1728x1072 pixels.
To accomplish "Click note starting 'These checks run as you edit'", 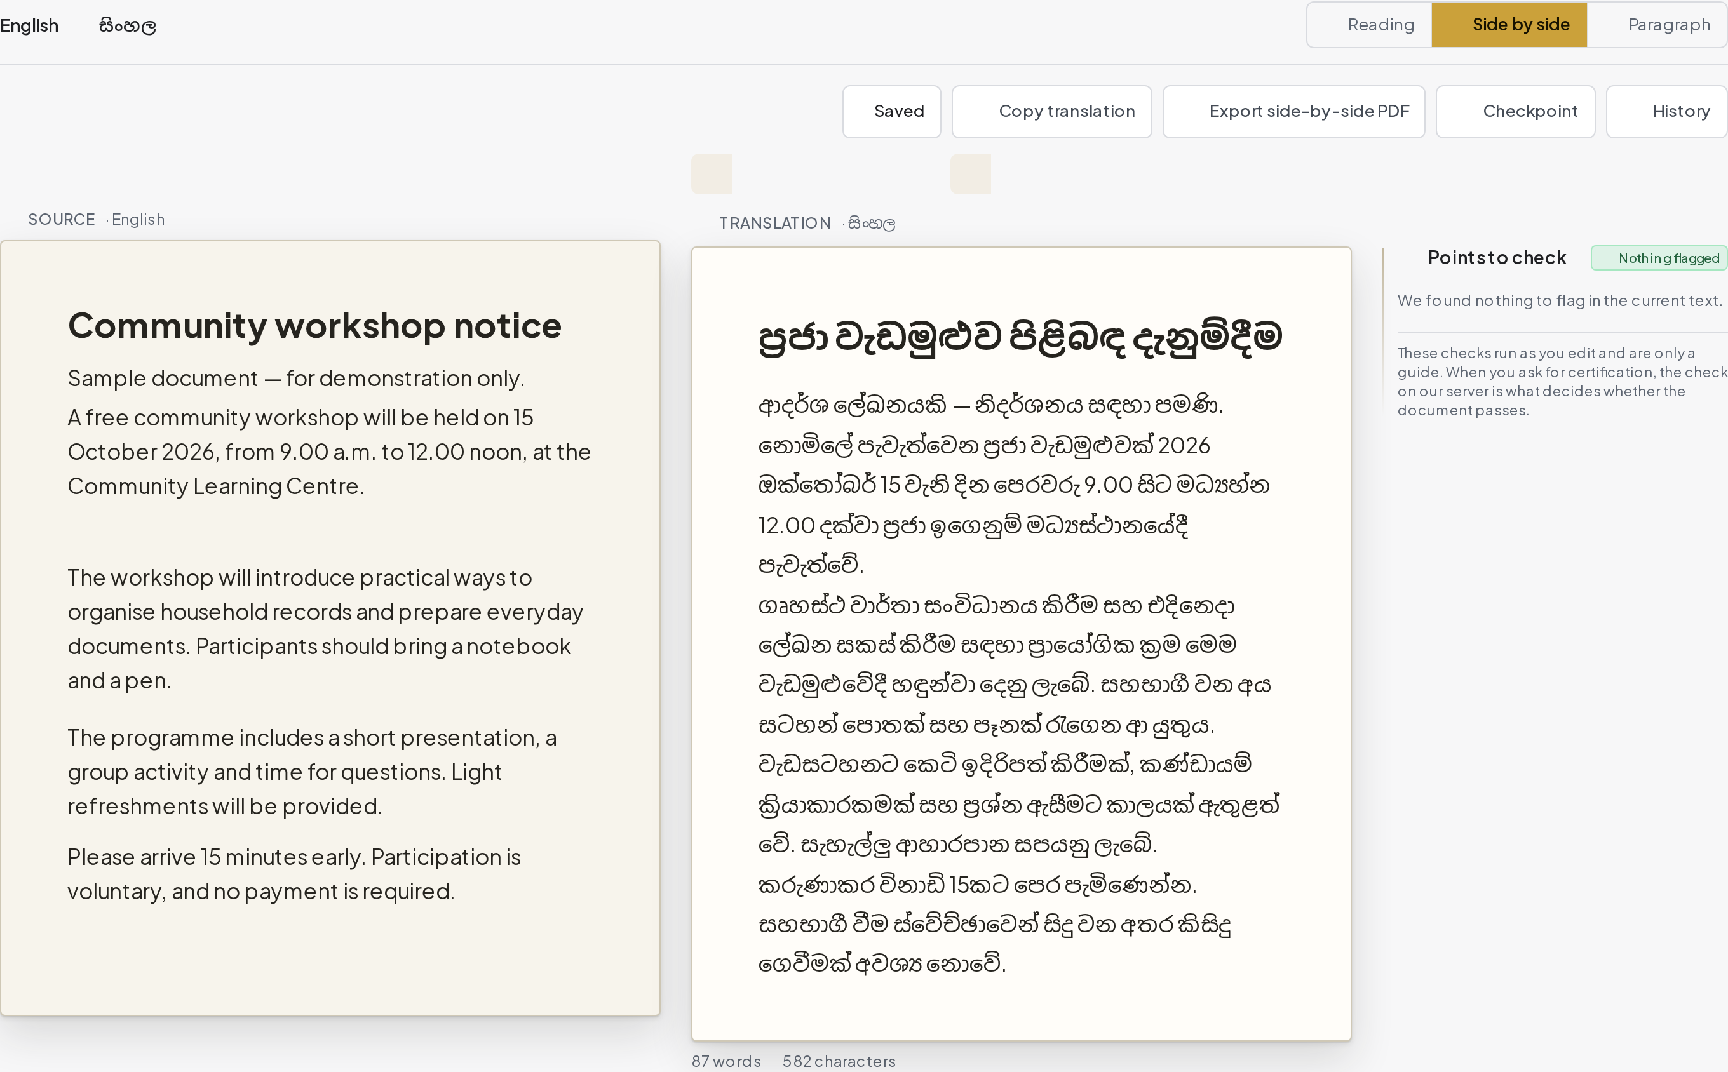I will [1562, 382].
